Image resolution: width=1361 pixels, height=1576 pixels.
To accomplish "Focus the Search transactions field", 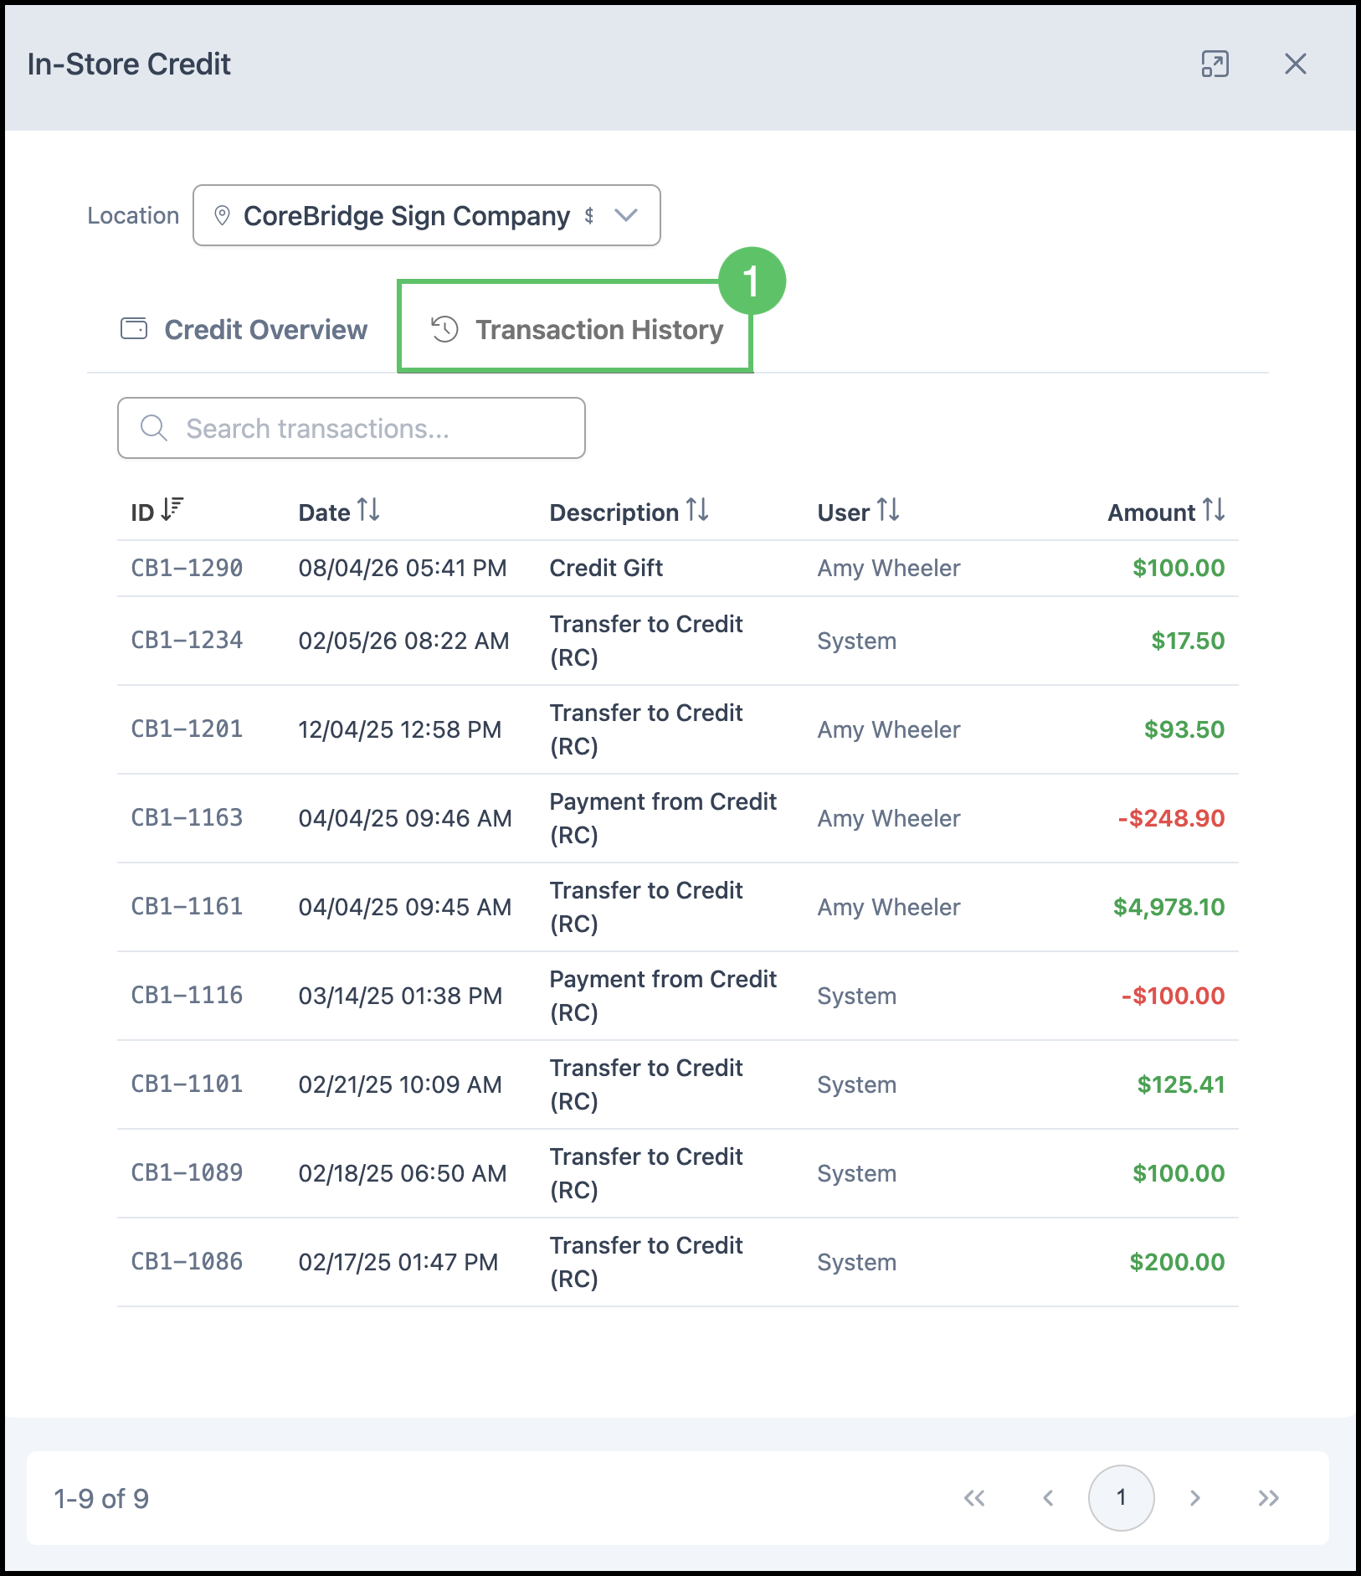I will [x=352, y=428].
